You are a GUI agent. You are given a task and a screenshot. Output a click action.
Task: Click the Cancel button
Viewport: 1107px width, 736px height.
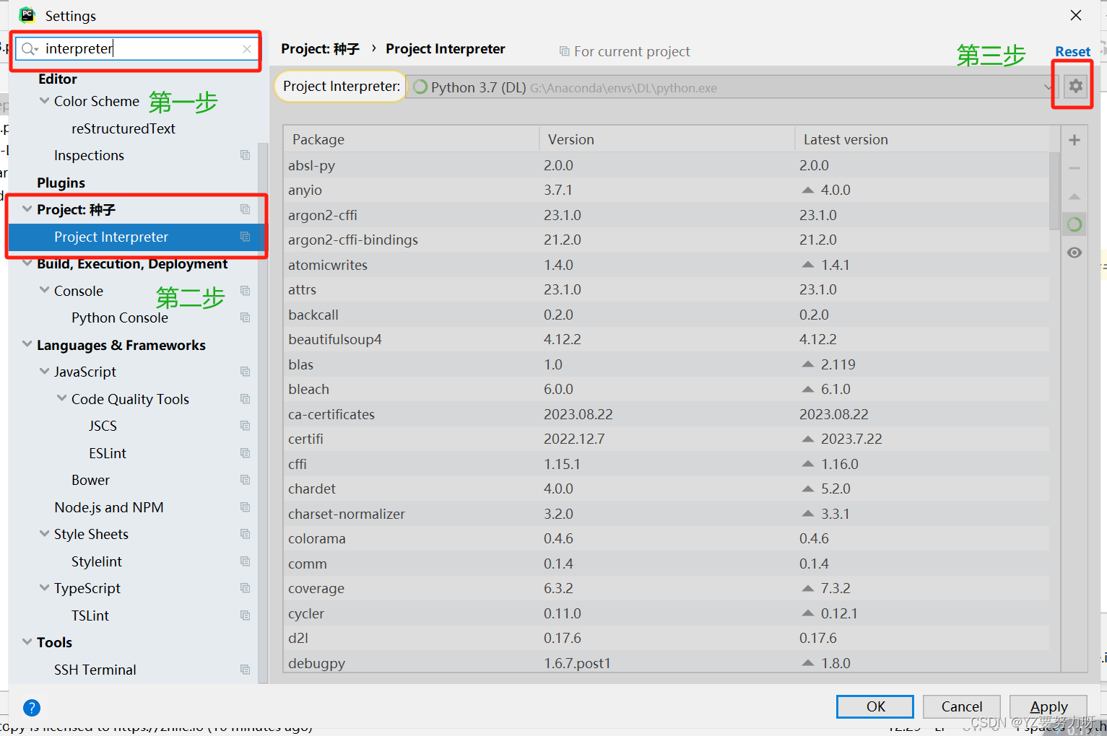pyautogui.click(x=962, y=706)
